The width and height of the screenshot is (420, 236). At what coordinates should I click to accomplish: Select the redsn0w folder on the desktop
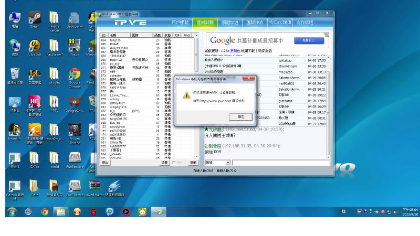pos(55,132)
